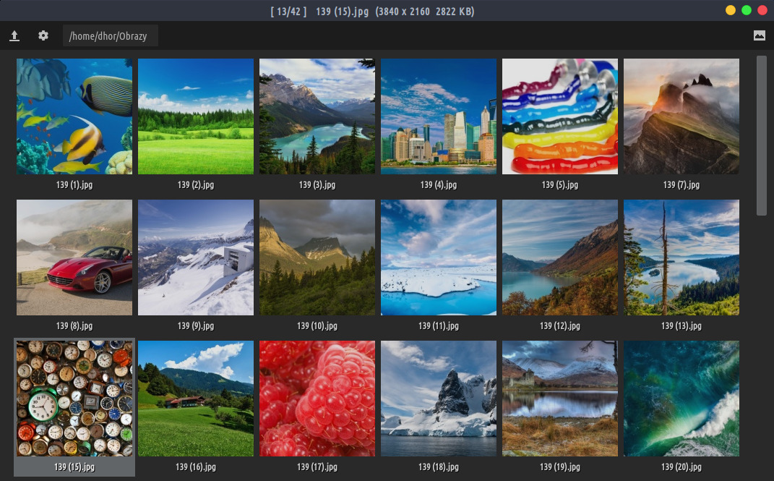Select the bare tree lake thumbnail 139 (13).jpg
The height and width of the screenshot is (481, 774).
click(x=681, y=257)
